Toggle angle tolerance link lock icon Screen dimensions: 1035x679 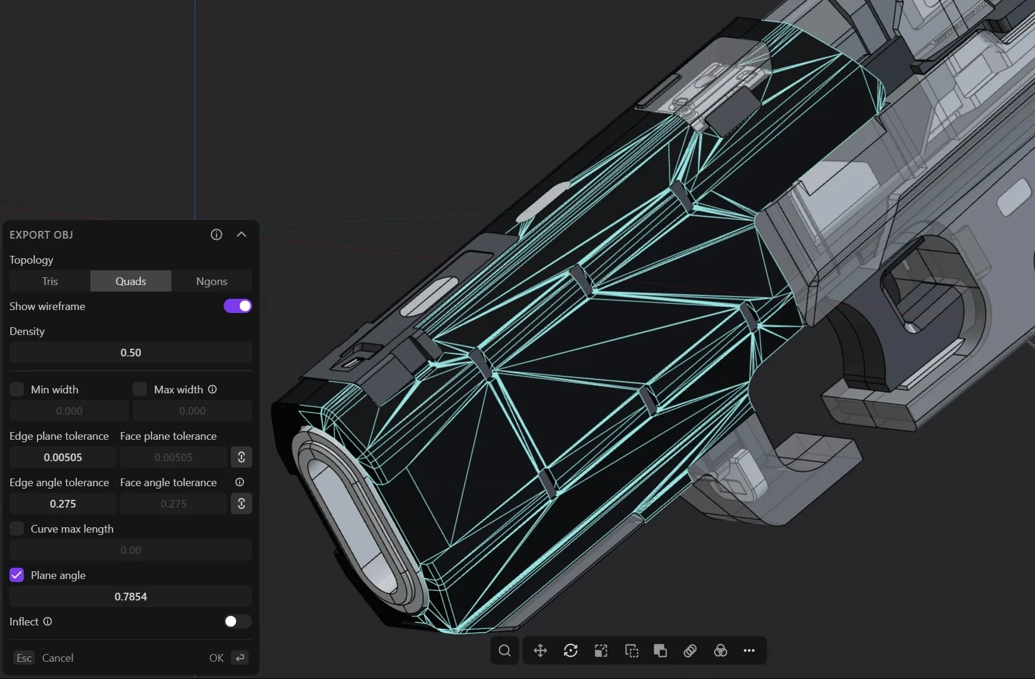(241, 503)
